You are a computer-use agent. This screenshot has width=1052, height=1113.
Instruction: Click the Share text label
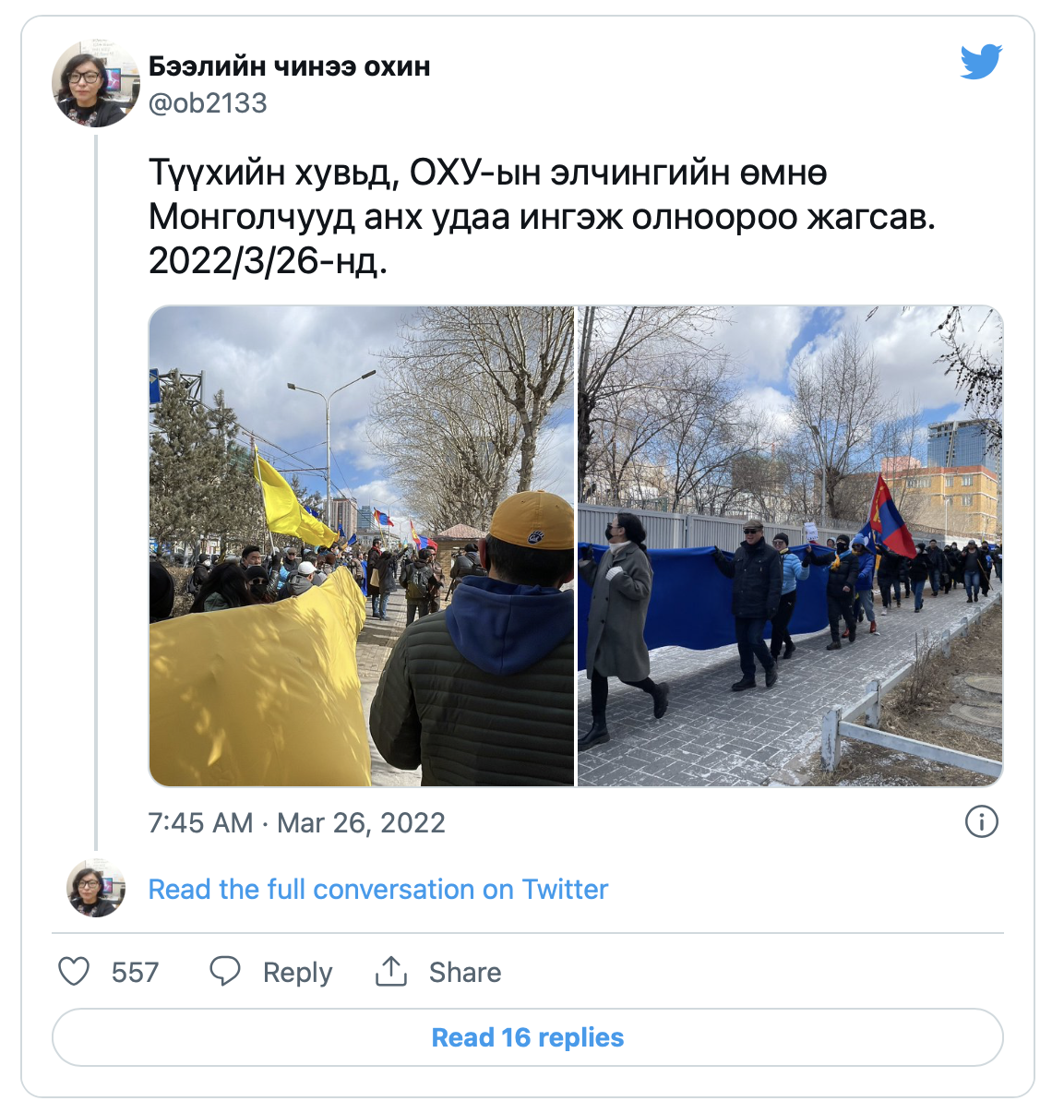click(465, 973)
